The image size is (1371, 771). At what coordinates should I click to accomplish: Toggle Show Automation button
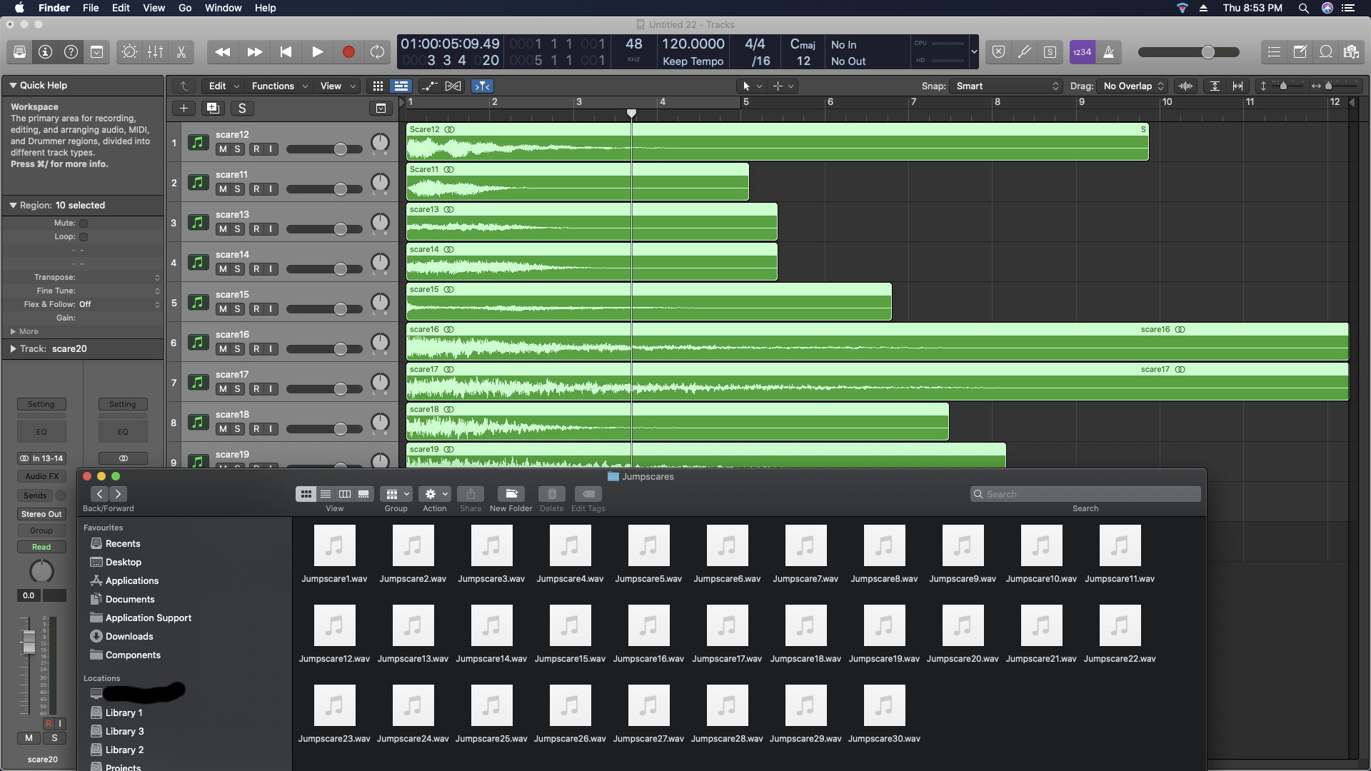(x=429, y=86)
